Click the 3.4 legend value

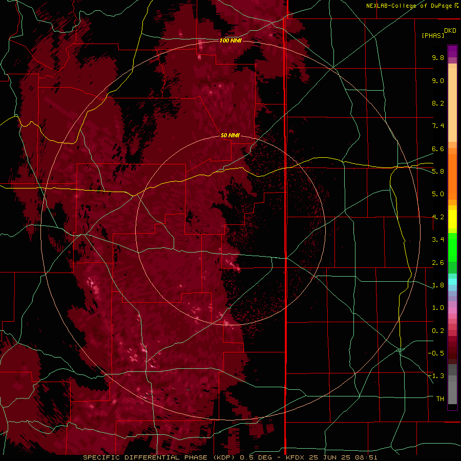click(x=438, y=240)
